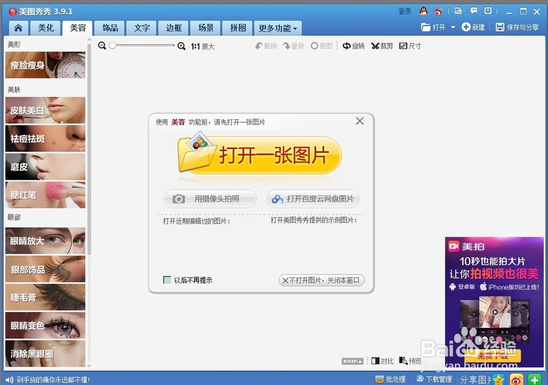Open the title bar menu dropdown icon

pyautogui.click(x=488, y=11)
